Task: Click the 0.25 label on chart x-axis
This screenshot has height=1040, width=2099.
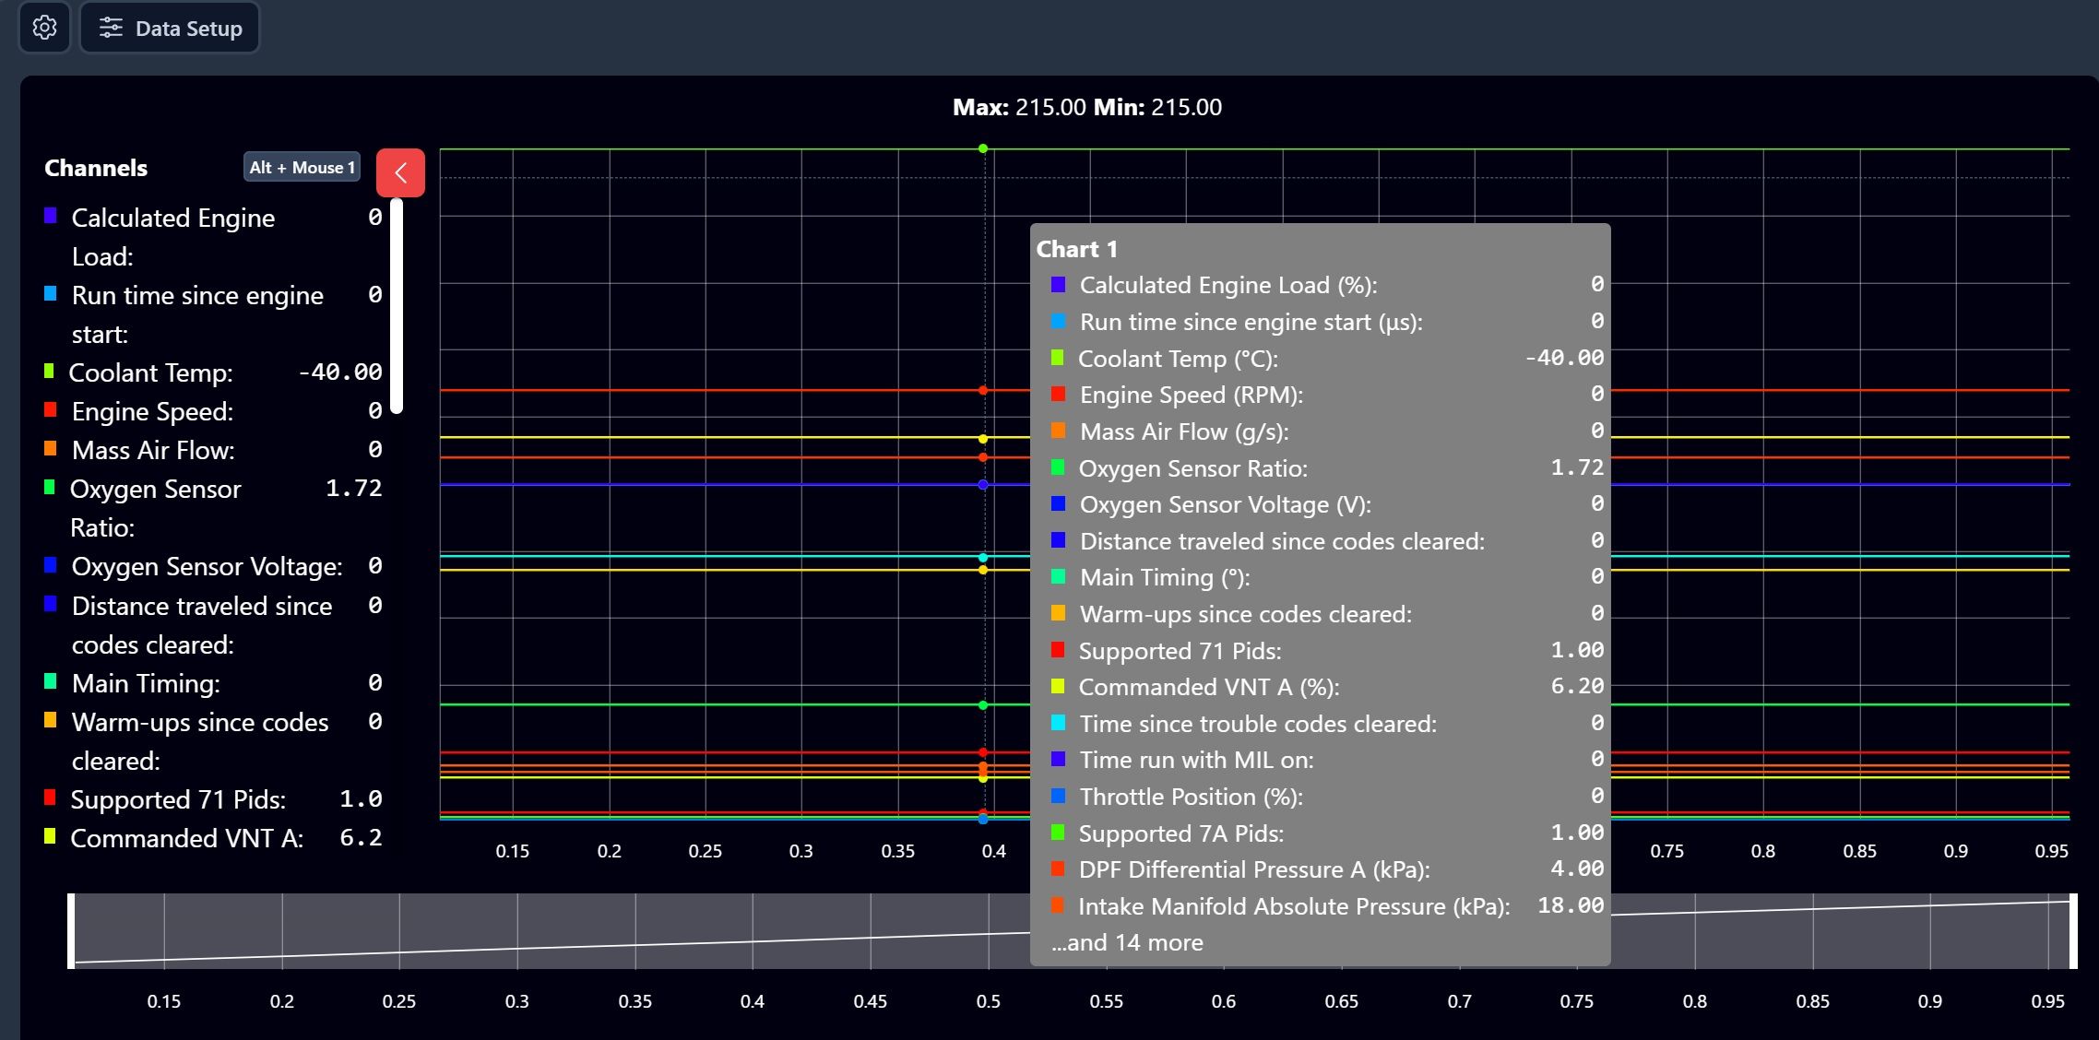Action: click(705, 851)
